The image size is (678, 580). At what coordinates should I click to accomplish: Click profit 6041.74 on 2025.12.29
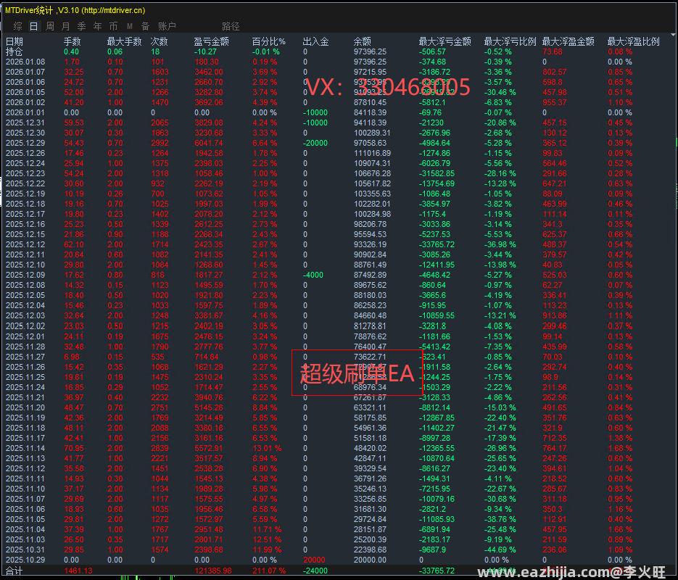point(209,143)
